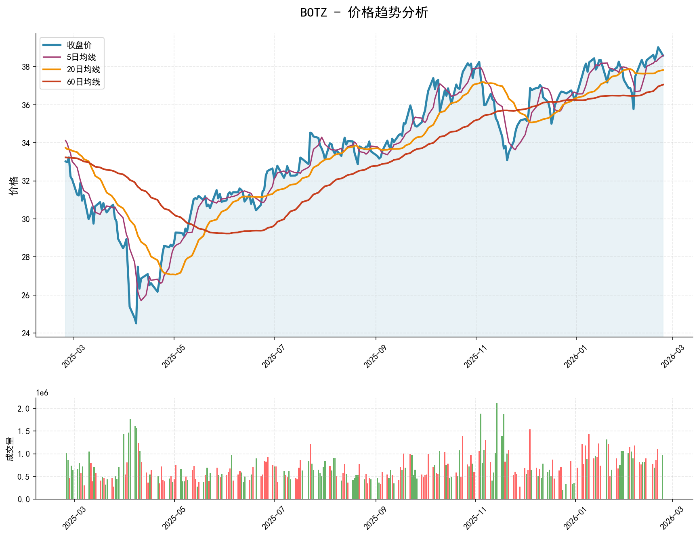Select the 5日均线 legend text
The image size is (699, 537).
(82, 57)
